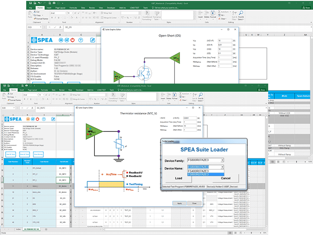Screen dimensions: 313x235
Task: Open the Device Family dropdown in Suite Loader
Action: 222,160
